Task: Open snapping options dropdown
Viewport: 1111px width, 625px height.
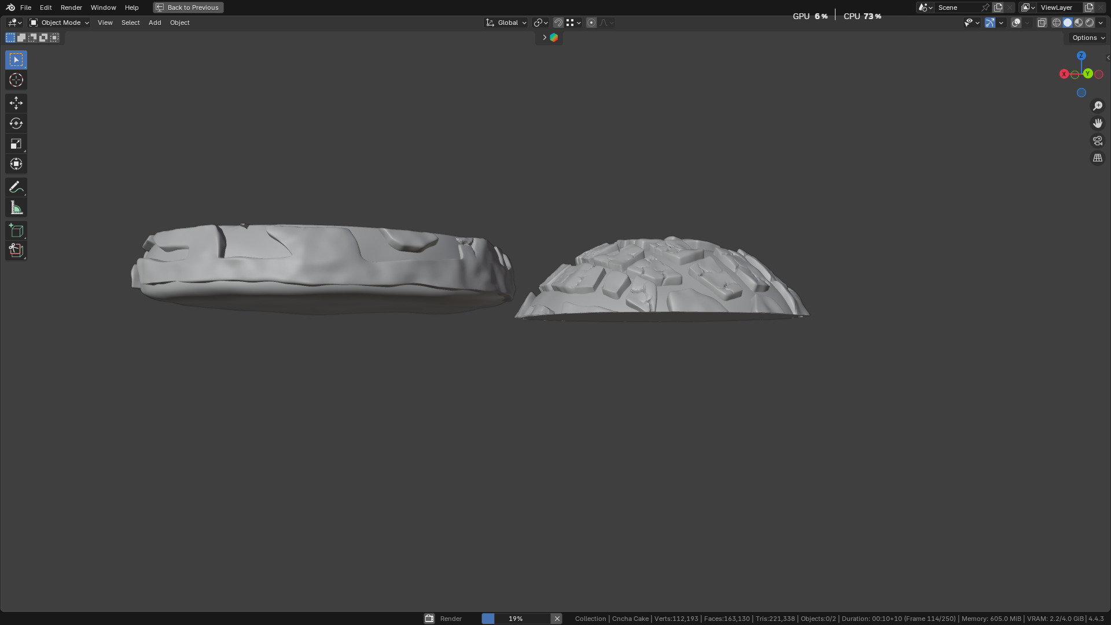Action: (573, 23)
